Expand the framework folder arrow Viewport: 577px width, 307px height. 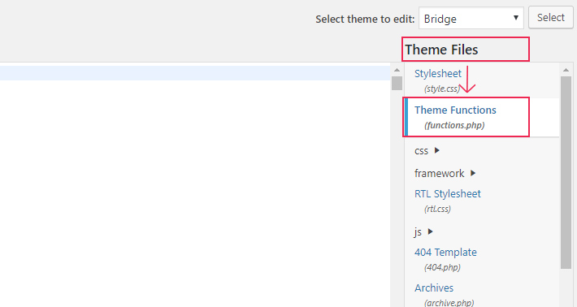473,173
